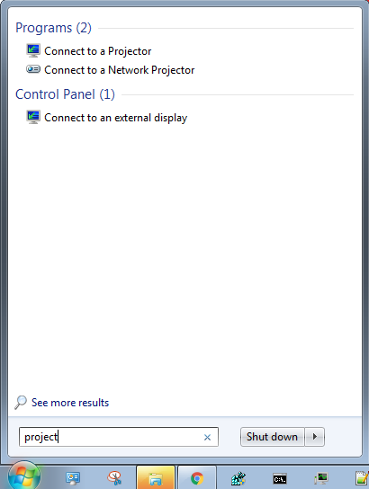
Task: Open Connect to an external display
Action: tap(116, 118)
